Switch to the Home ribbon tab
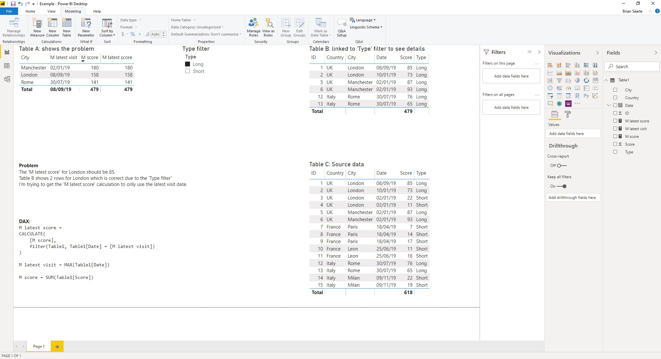The image size is (661, 359). (x=30, y=11)
